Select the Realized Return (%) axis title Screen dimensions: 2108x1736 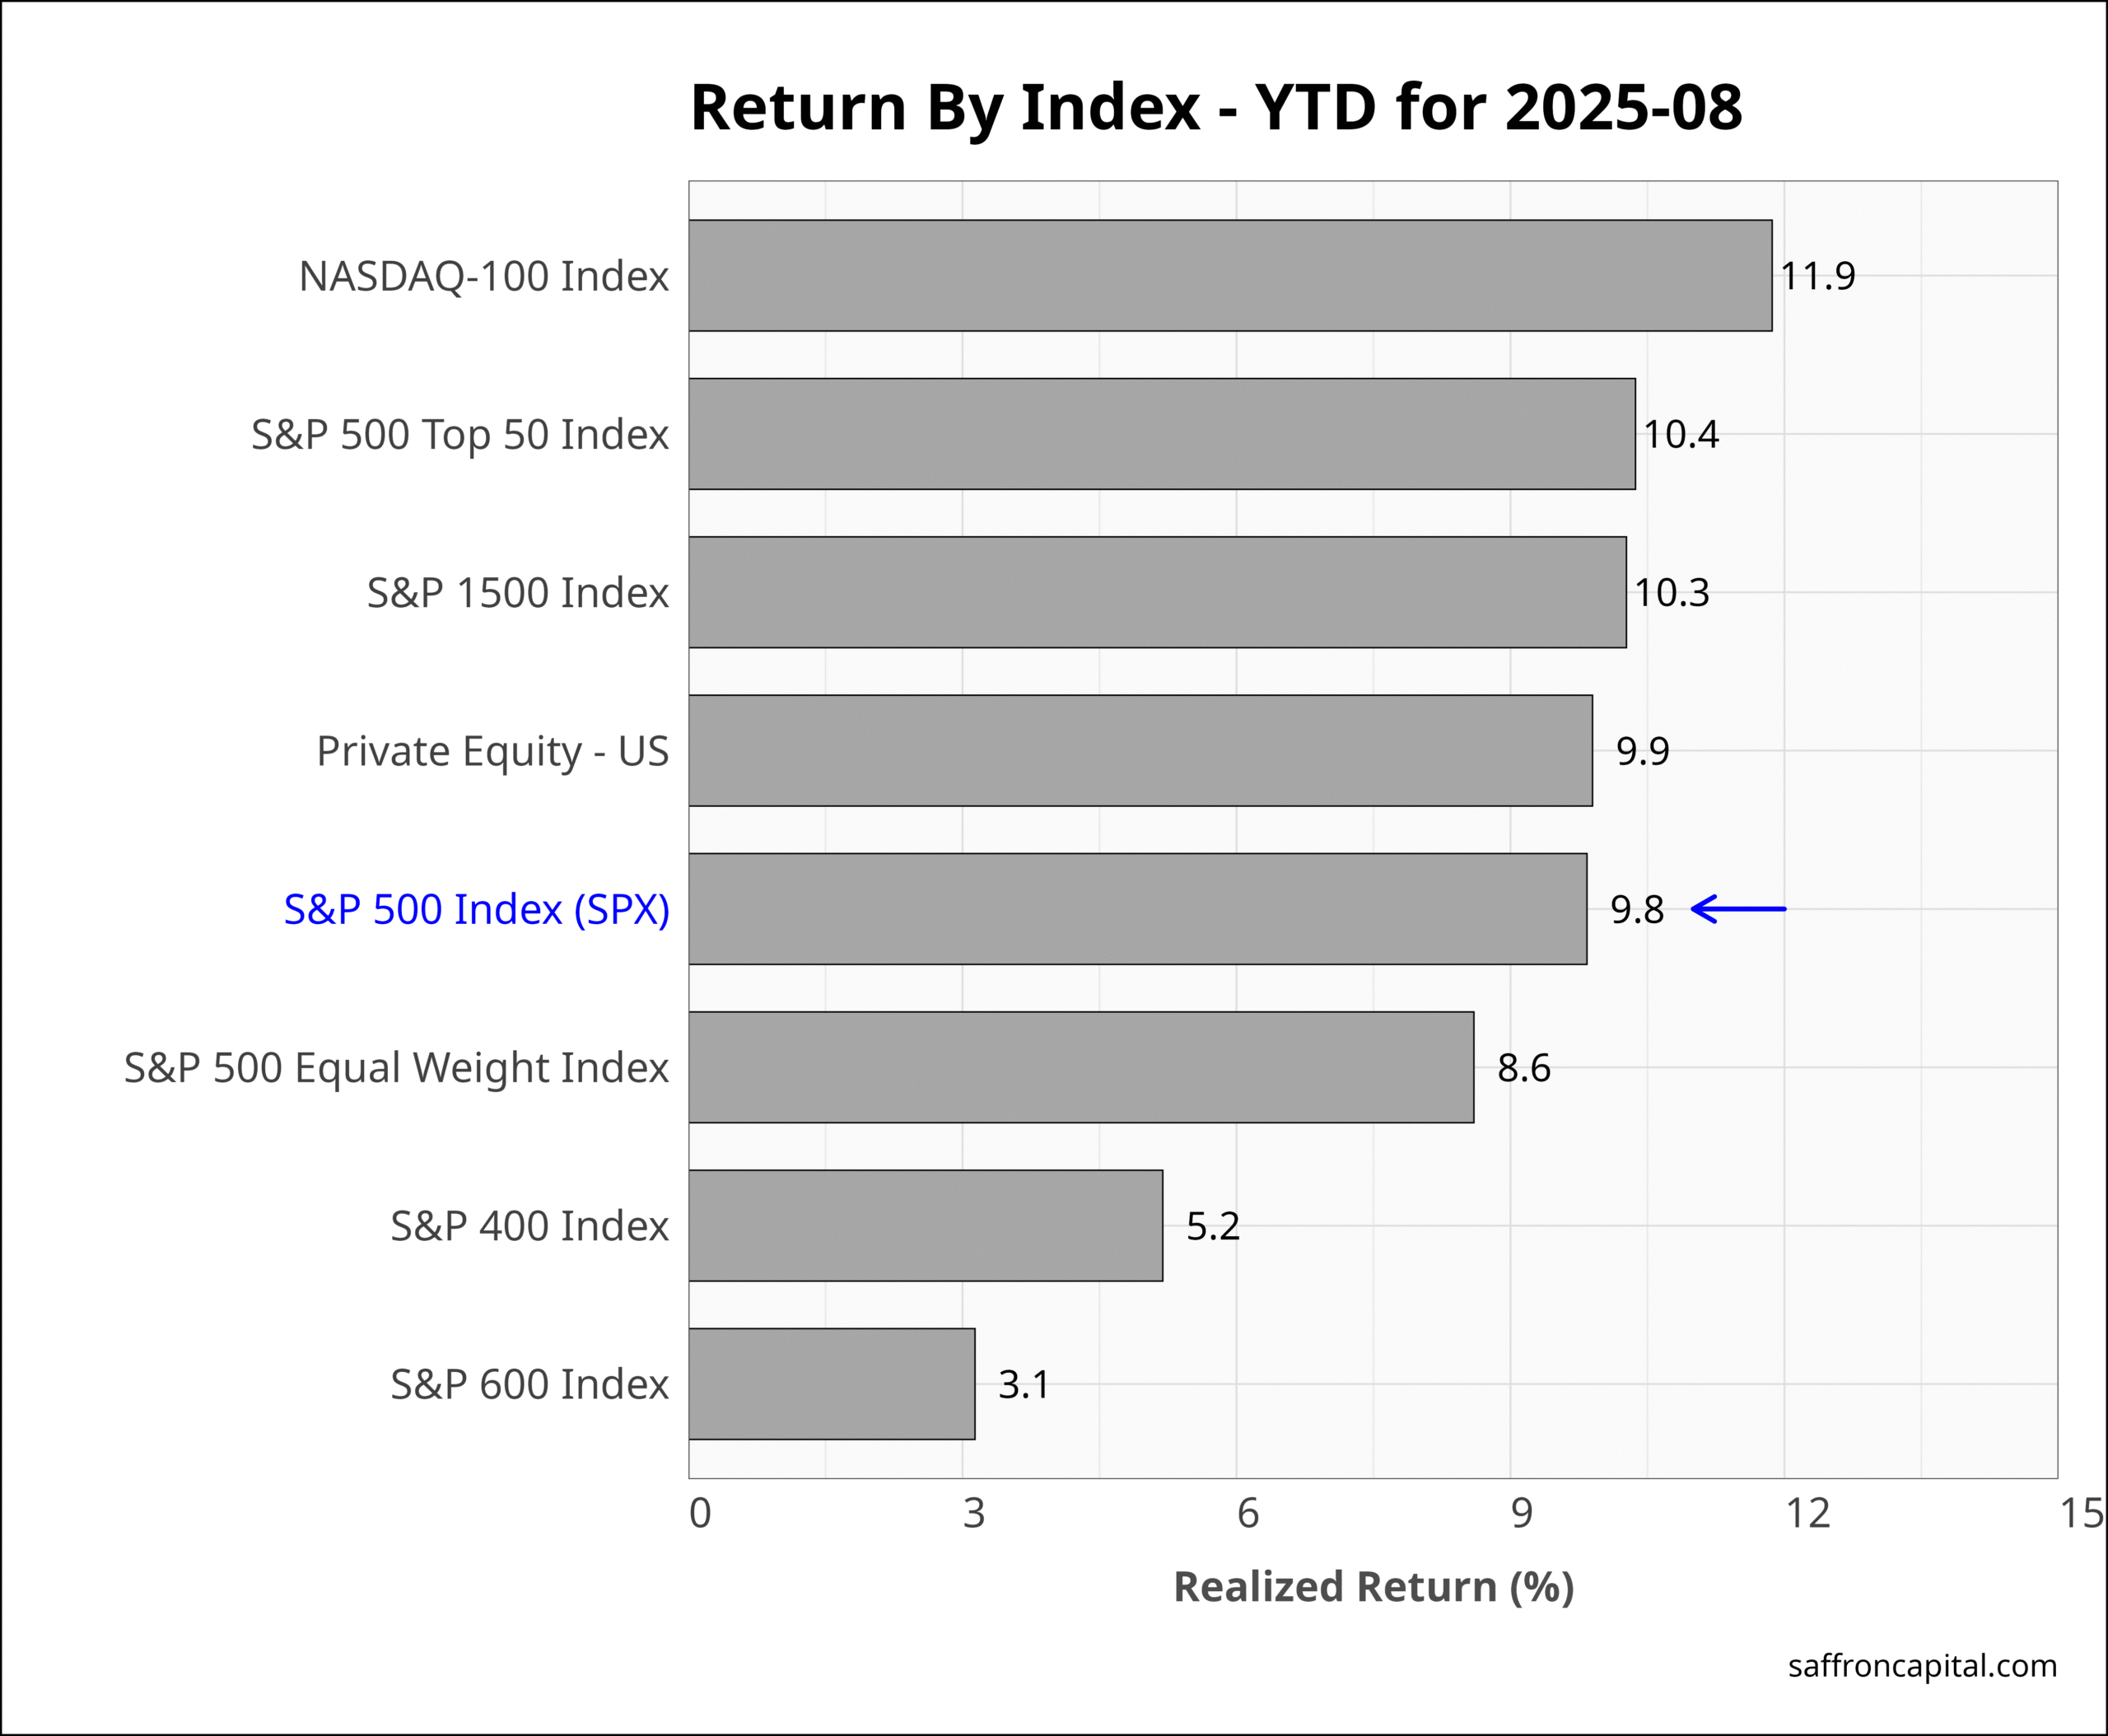1373,1587
